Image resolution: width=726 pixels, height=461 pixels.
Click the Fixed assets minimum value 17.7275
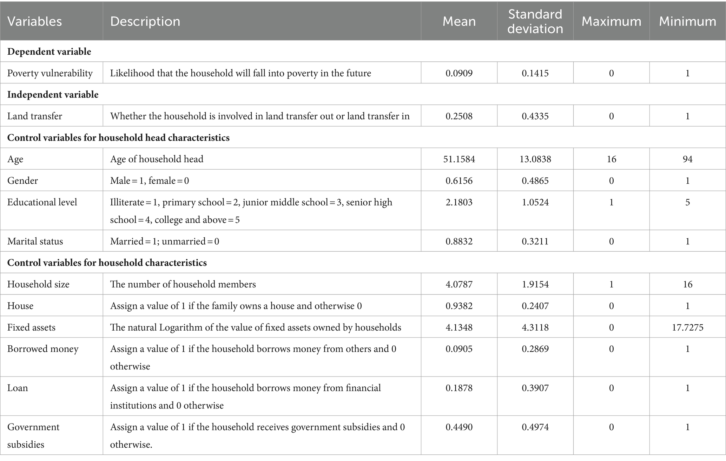tap(687, 327)
